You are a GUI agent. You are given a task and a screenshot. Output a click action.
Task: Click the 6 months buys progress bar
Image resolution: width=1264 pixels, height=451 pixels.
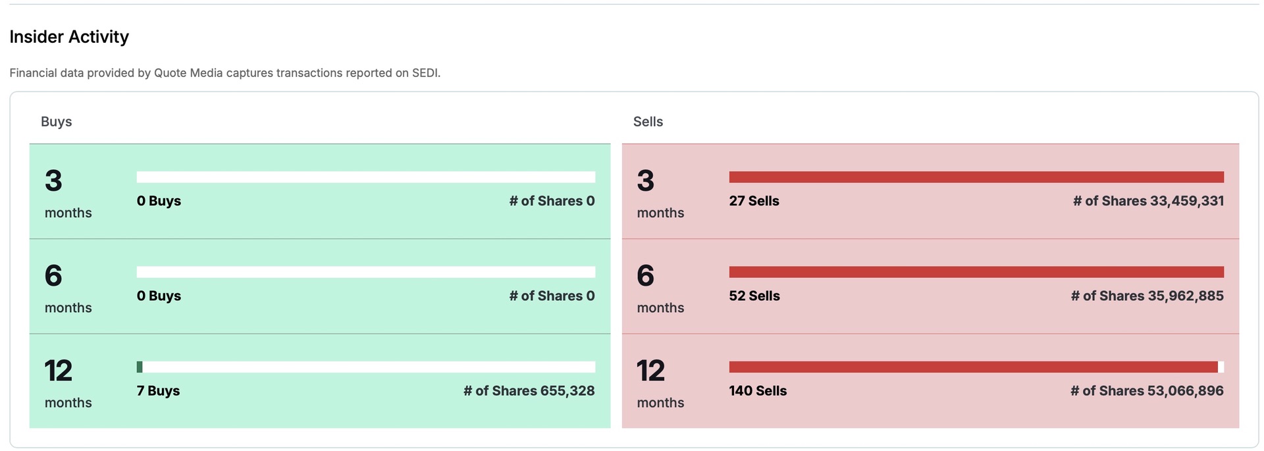coord(365,272)
